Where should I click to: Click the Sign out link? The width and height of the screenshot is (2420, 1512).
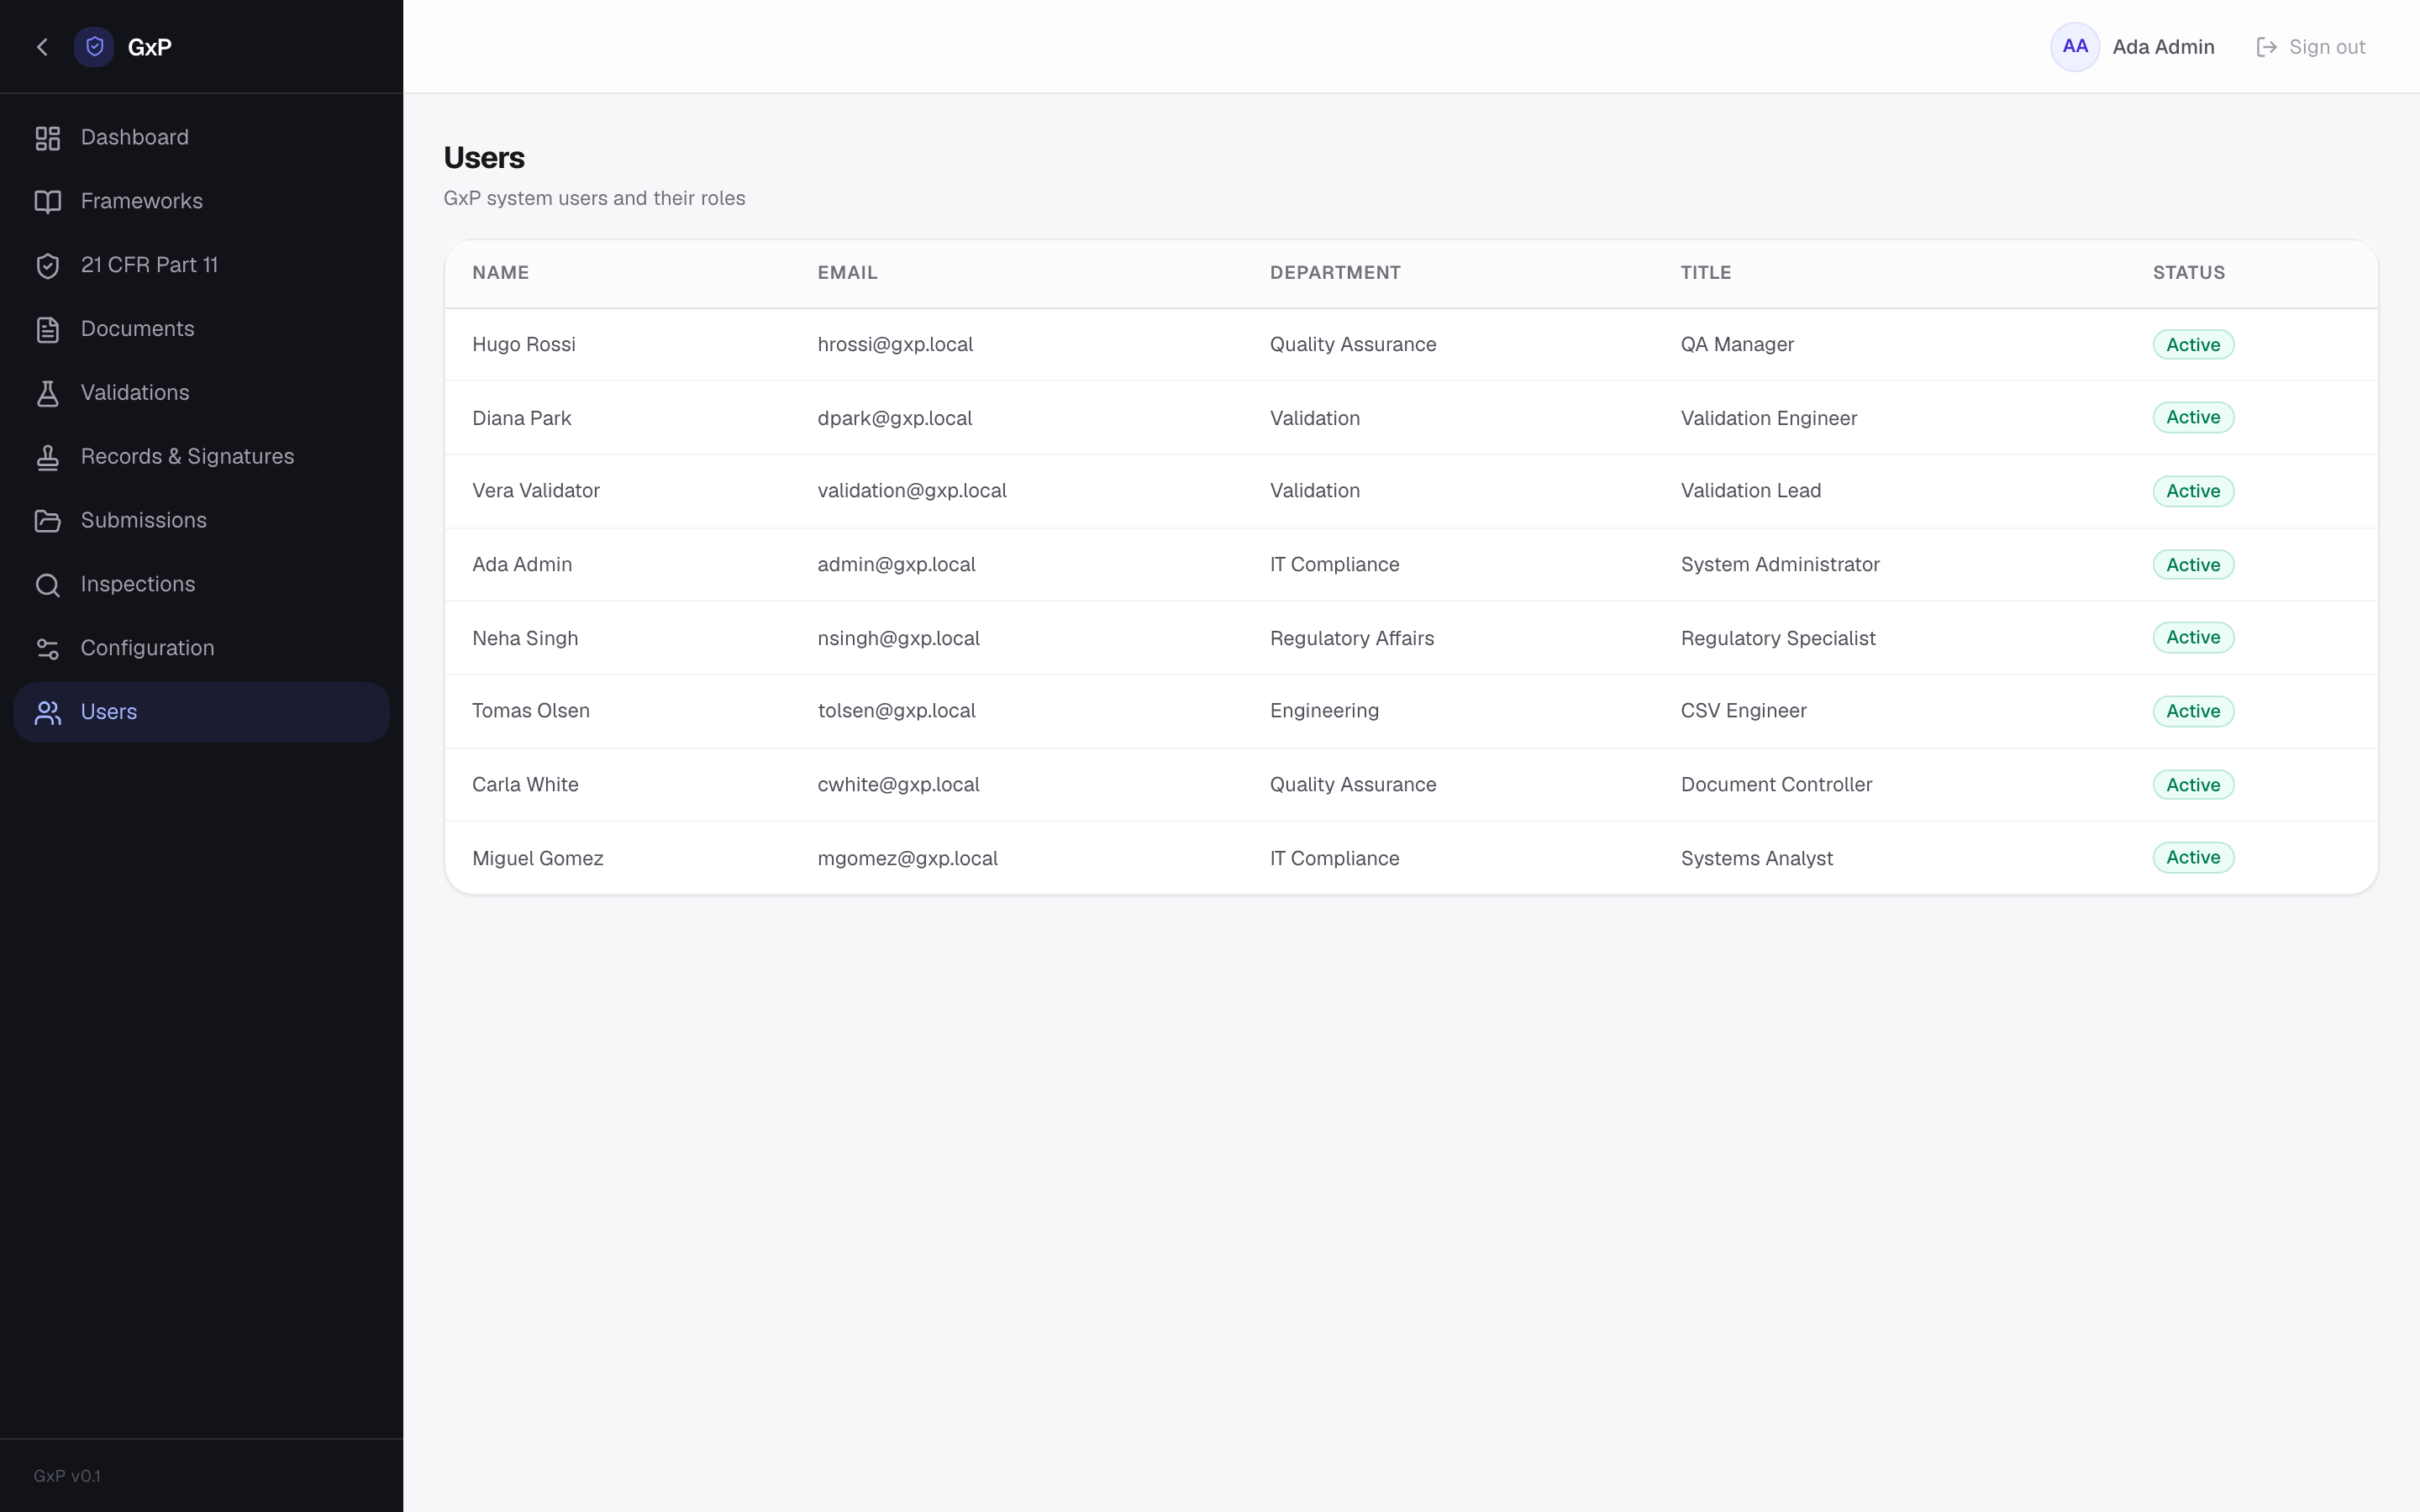(x=2311, y=47)
